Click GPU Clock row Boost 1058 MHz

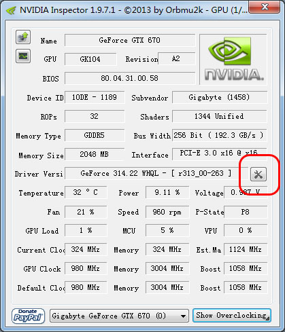coord(246,268)
